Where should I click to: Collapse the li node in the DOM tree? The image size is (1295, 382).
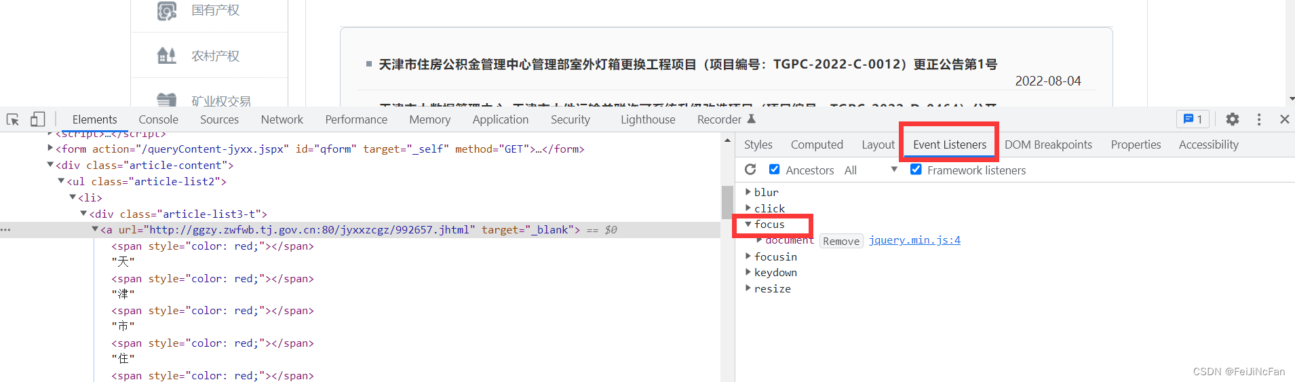tap(73, 197)
